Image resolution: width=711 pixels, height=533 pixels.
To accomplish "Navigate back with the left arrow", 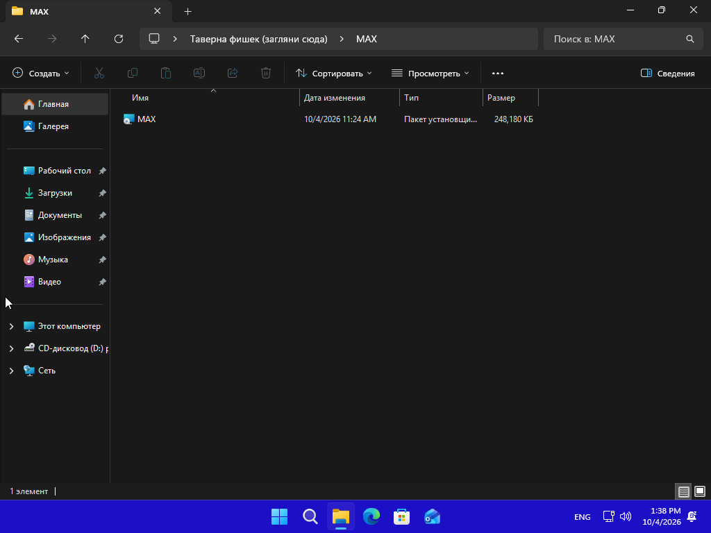I will click(x=19, y=39).
